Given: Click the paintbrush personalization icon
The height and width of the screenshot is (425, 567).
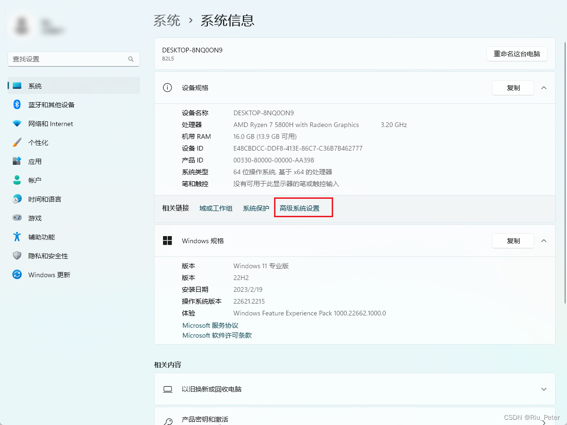Looking at the screenshot, I should [x=17, y=143].
